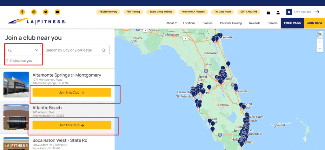Click the '1074 Montgomery Road' address
The image size is (325, 150).
[48, 79]
